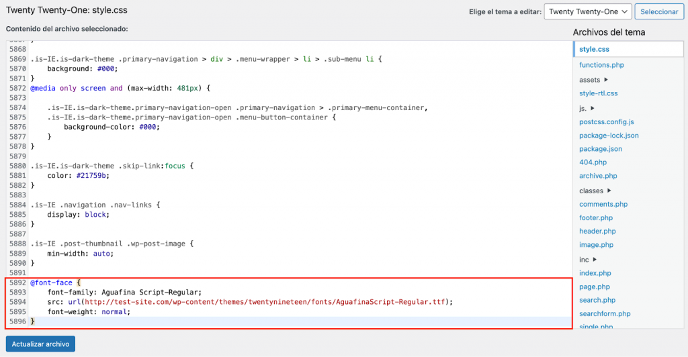Place cursor on line 5896 closing brace

(x=32, y=321)
